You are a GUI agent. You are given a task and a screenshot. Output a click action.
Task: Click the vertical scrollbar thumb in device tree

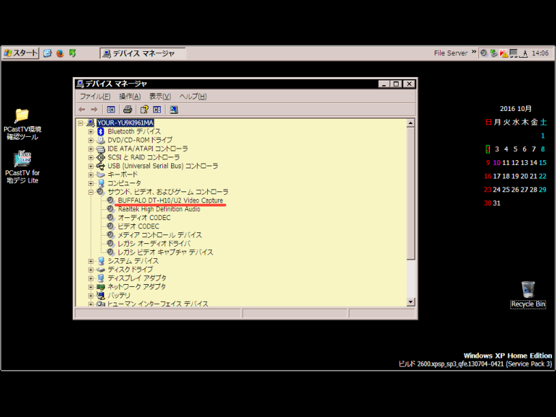[x=411, y=194]
